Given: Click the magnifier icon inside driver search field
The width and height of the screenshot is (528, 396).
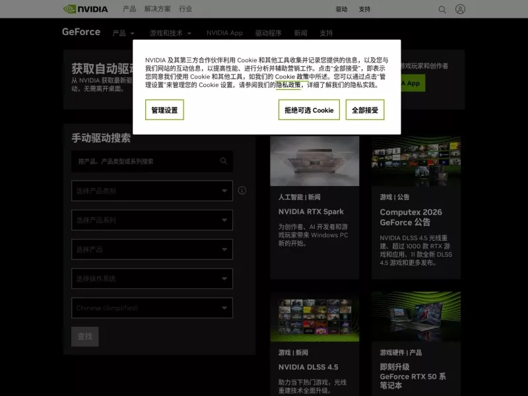Looking at the screenshot, I should click(224, 161).
